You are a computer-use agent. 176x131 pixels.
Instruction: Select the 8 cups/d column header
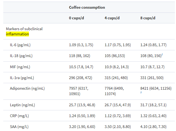tap(148, 18)
